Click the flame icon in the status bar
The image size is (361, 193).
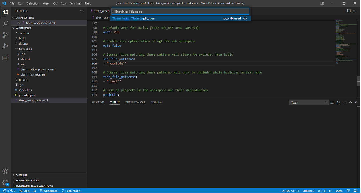point(34,191)
